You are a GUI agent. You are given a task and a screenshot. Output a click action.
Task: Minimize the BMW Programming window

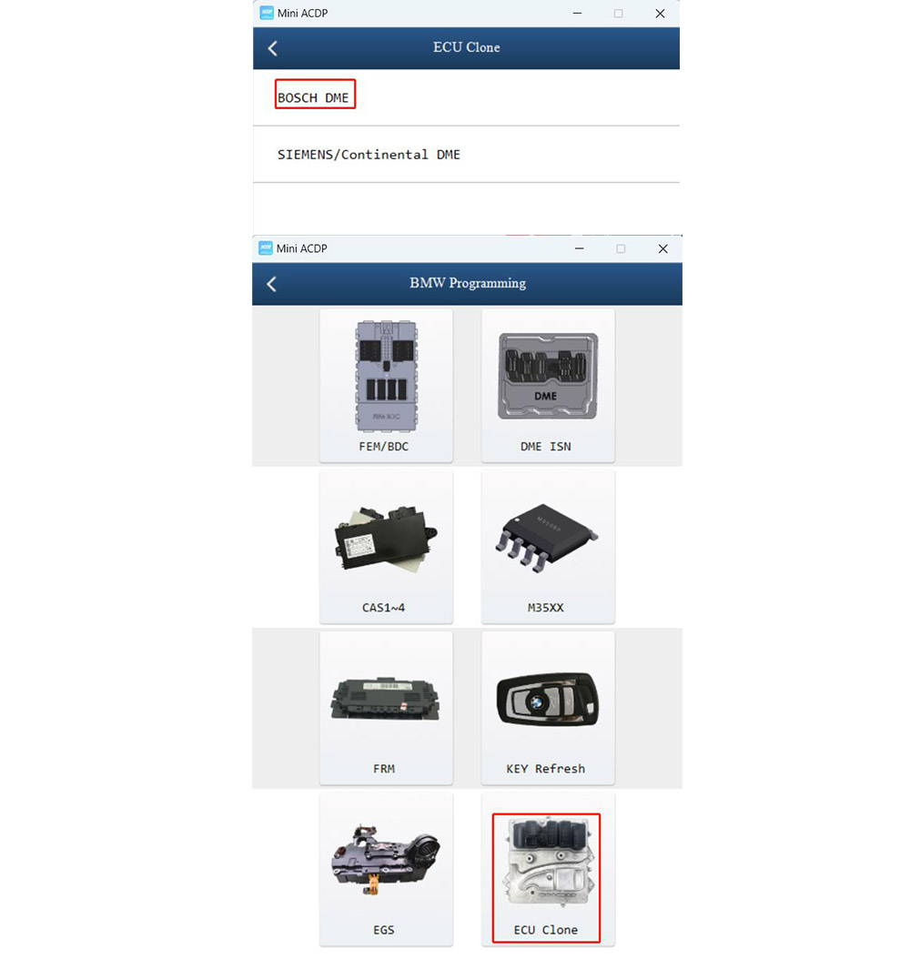coord(579,248)
